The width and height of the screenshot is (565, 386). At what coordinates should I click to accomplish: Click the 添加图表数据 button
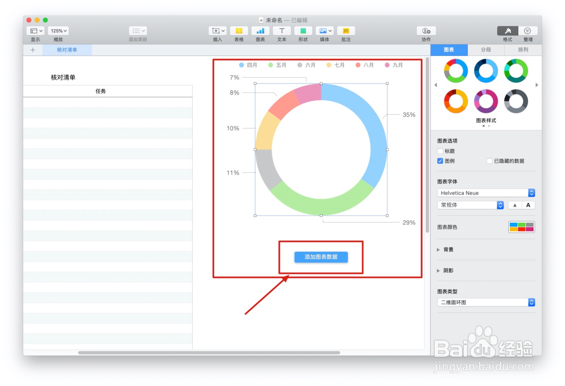pos(321,257)
